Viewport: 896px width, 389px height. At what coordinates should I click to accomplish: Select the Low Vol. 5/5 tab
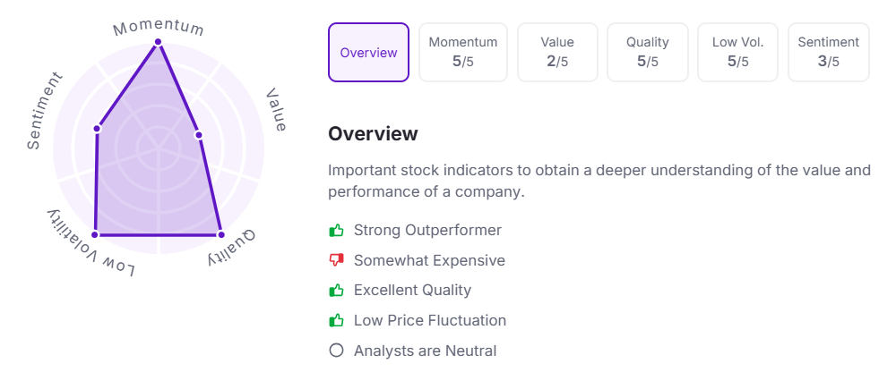point(737,53)
